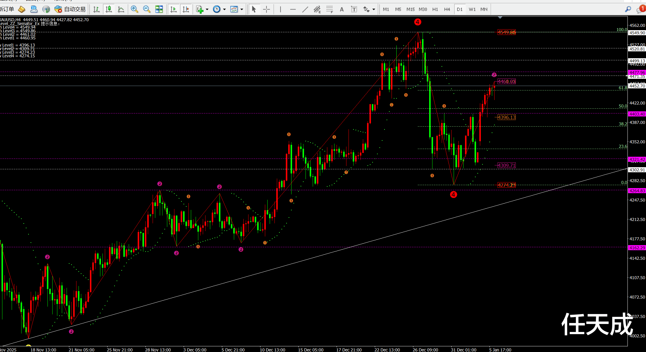Click the search magnifier icon
This screenshot has height=352, width=646.
point(628,9)
